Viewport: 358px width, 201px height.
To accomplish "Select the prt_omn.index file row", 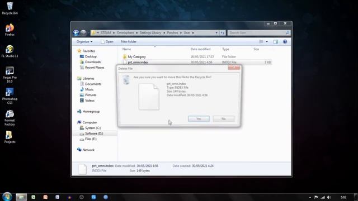I will point(197,62).
